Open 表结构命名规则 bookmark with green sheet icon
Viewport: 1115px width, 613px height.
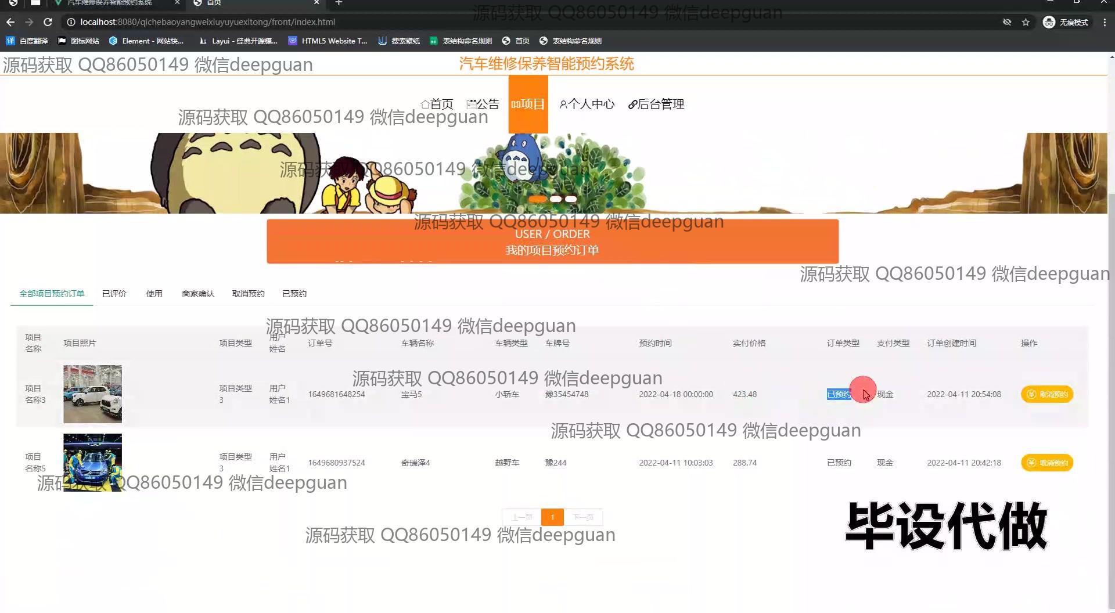(461, 41)
